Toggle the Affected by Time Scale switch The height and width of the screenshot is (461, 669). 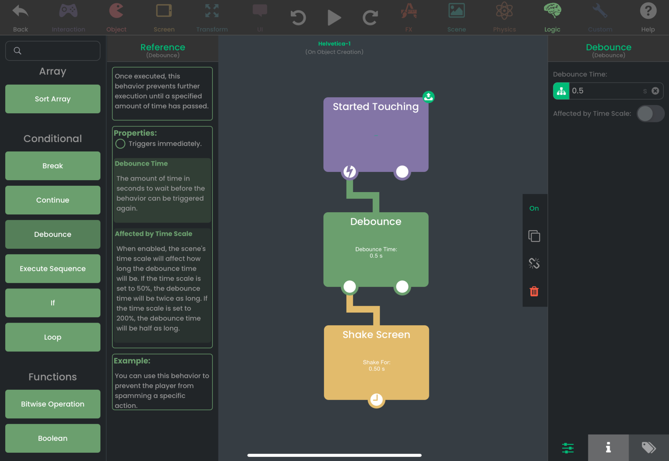pos(650,114)
